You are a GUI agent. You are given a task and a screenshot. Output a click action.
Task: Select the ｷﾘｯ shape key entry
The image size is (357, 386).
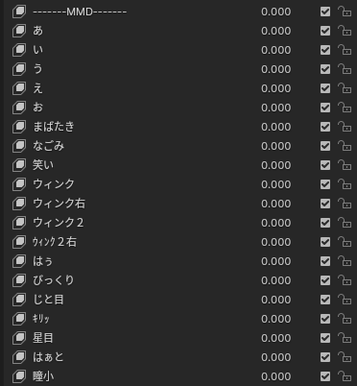point(41,319)
